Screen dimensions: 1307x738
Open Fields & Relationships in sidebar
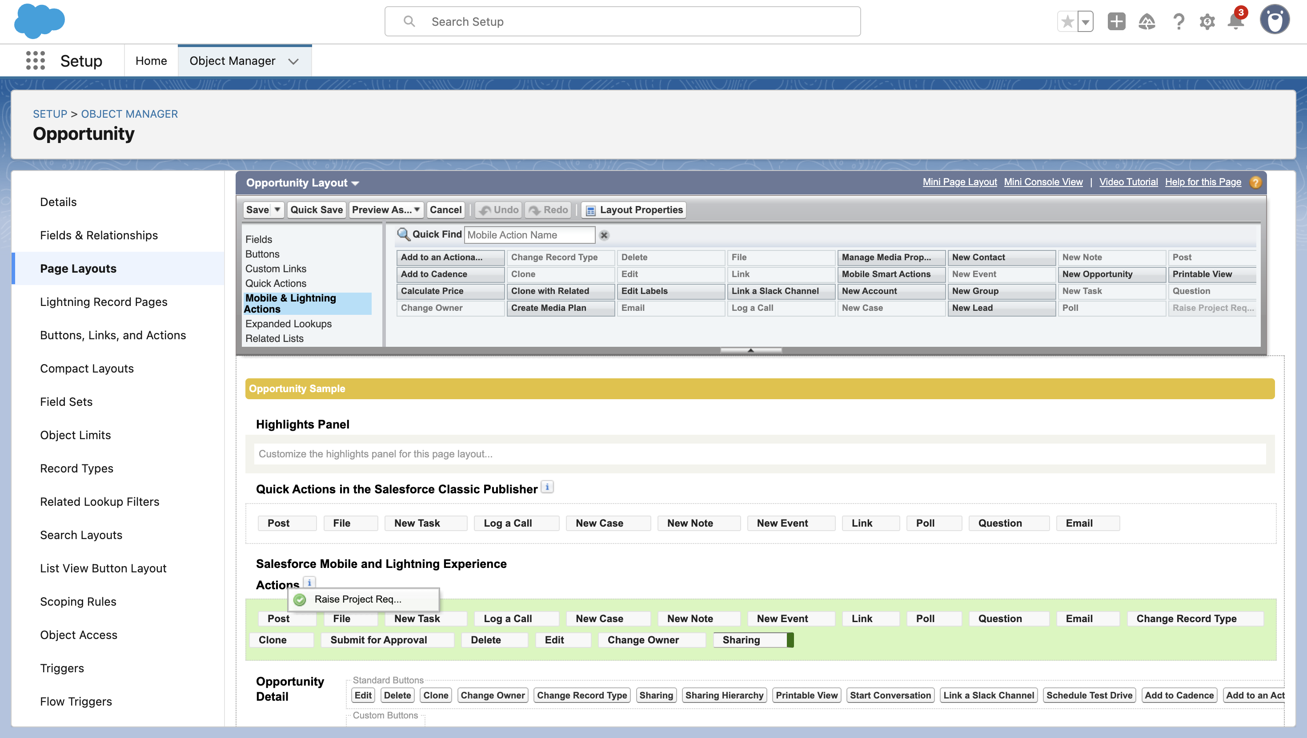(x=99, y=235)
